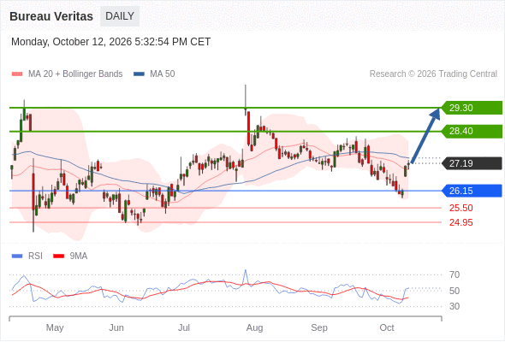The width and height of the screenshot is (505, 342).
Task: Click the RSI 30 level label
Action: tap(454, 306)
